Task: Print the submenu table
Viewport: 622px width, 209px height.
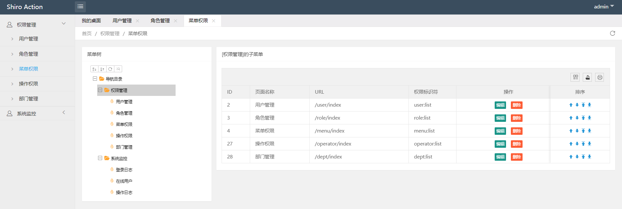Action: coord(600,77)
